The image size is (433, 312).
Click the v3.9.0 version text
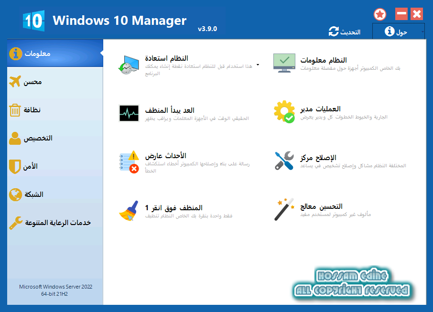207,29
